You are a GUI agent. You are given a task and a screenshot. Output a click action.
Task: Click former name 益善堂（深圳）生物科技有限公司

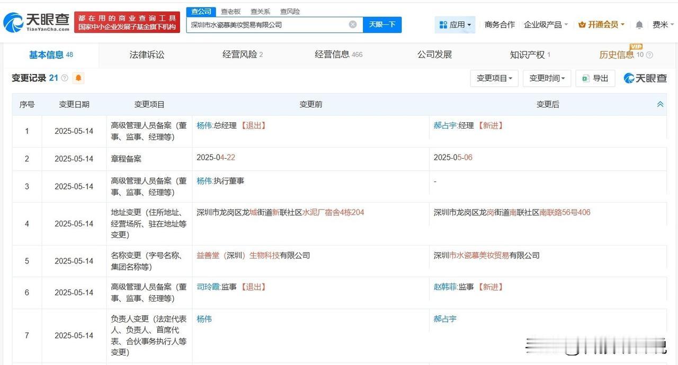(253, 255)
